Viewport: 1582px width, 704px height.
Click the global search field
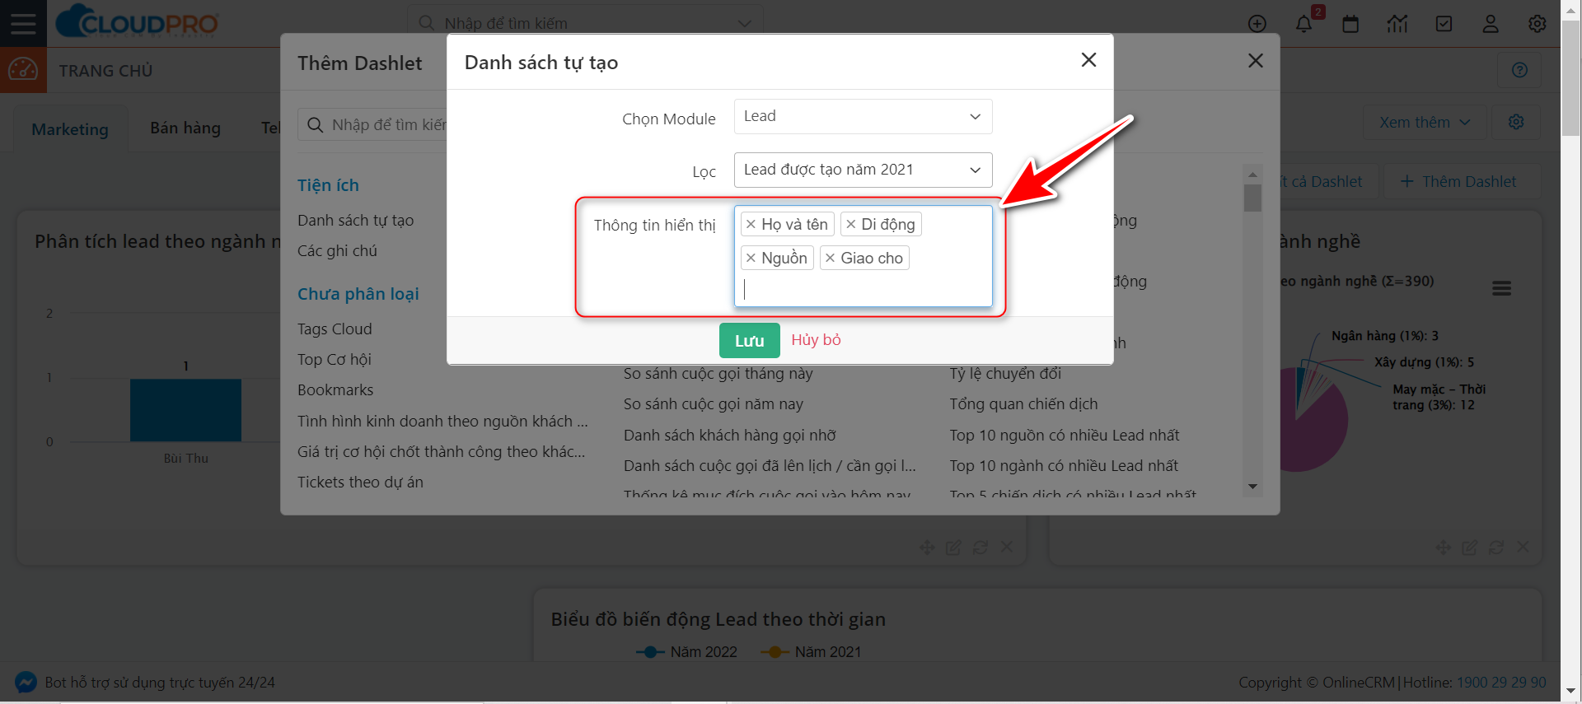point(585,24)
